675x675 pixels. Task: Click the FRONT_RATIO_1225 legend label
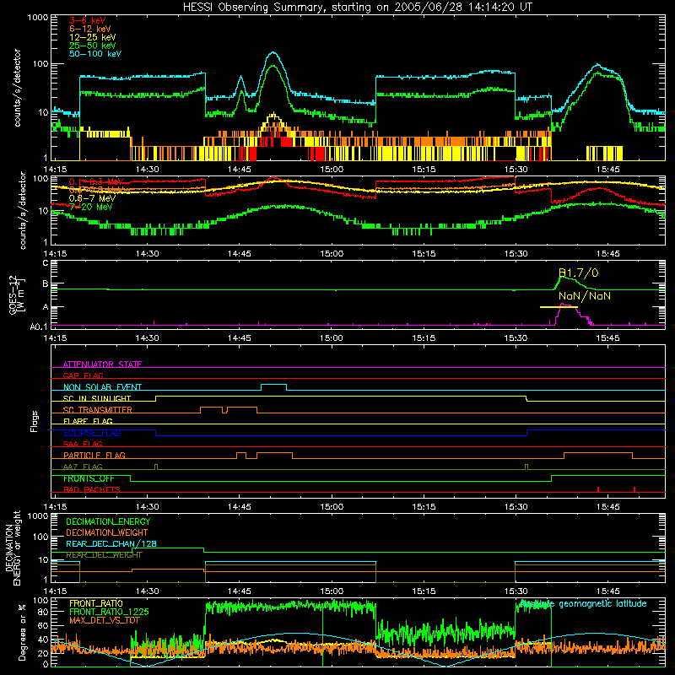click(x=109, y=612)
